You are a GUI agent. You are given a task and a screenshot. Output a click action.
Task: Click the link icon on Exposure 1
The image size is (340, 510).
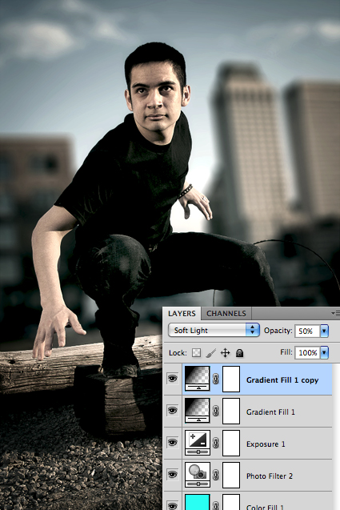(215, 443)
